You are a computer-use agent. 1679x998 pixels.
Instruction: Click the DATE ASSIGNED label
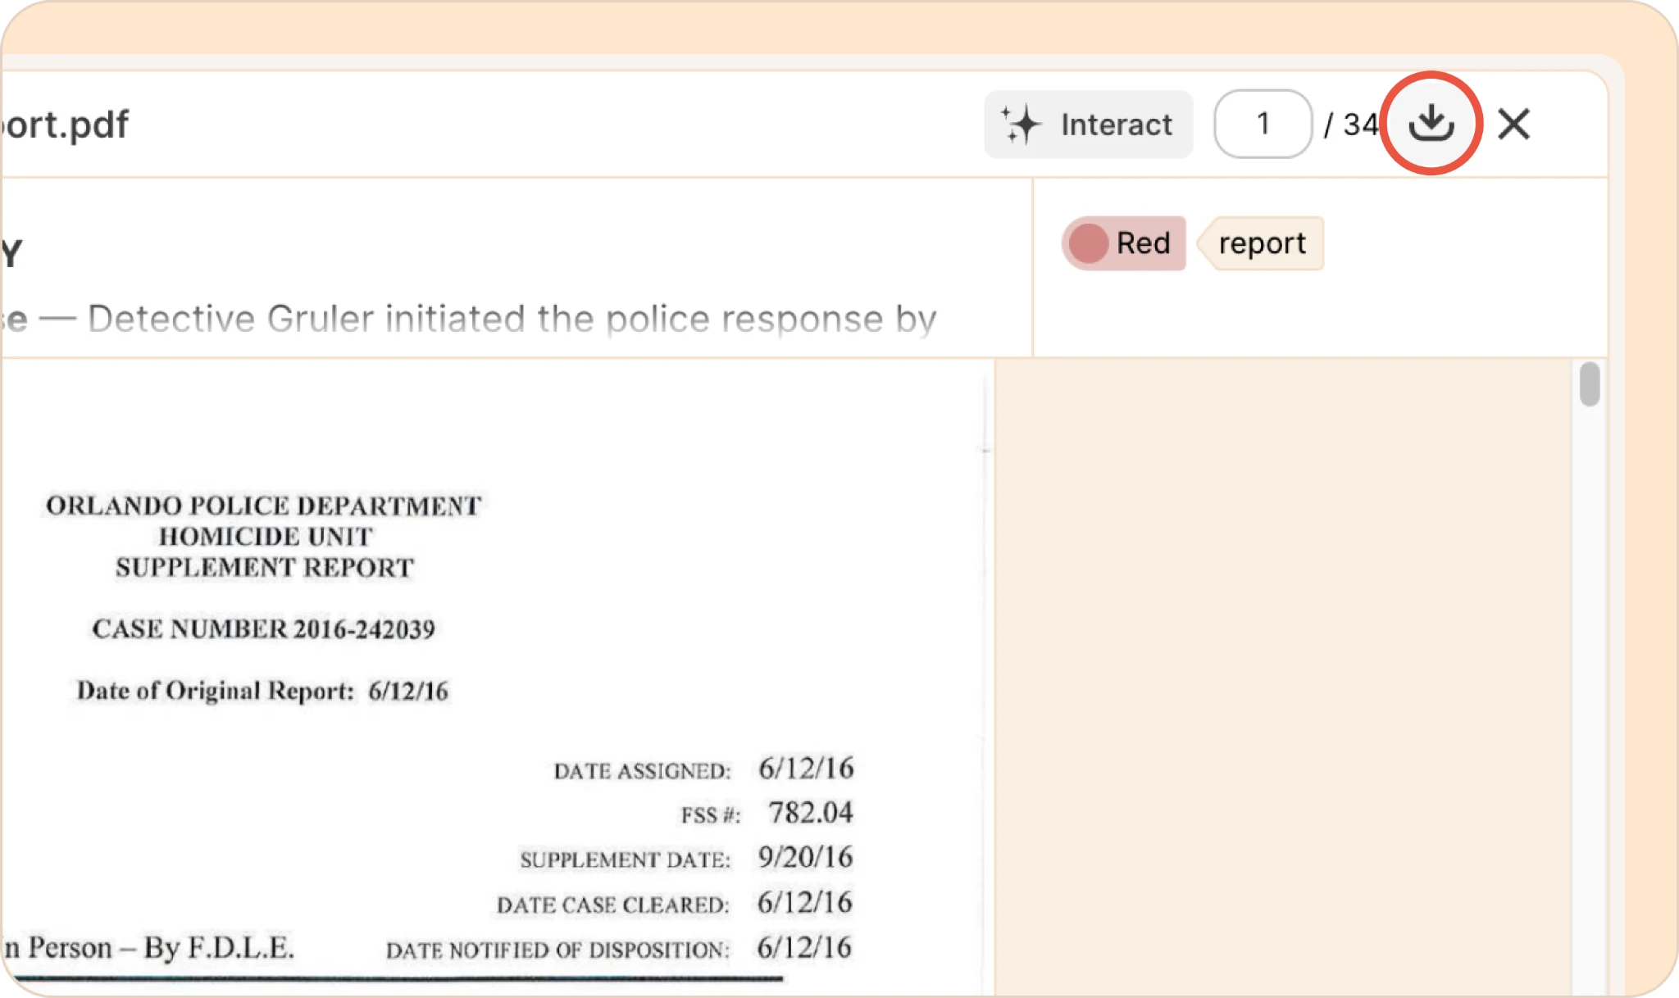(x=642, y=771)
